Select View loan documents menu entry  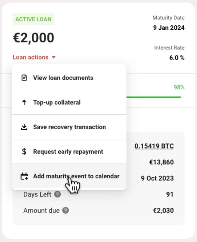(69, 78)
